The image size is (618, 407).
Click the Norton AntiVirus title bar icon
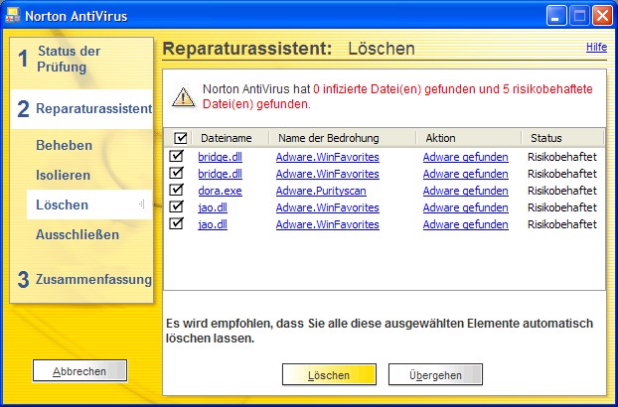coord(12,16)
